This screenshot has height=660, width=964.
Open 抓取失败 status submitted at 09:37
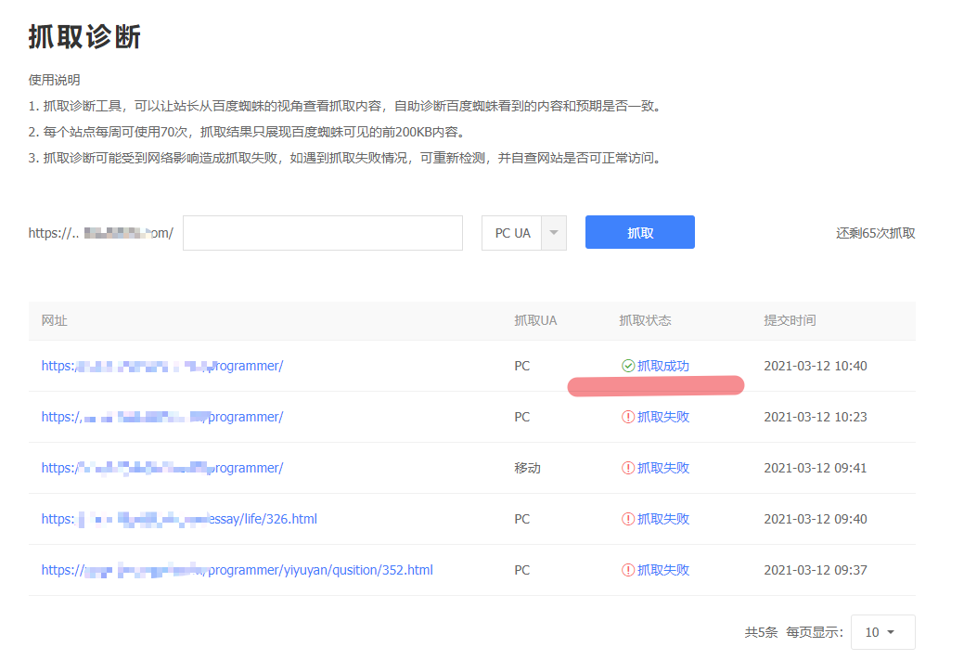coord(663,570)
